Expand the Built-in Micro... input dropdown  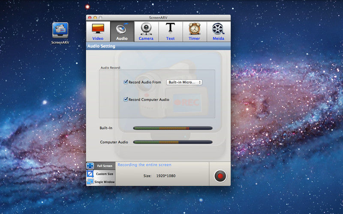184,82
